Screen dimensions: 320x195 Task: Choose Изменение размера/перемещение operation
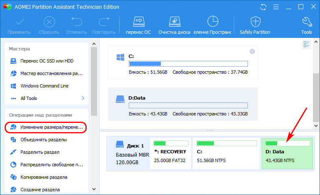46,127
